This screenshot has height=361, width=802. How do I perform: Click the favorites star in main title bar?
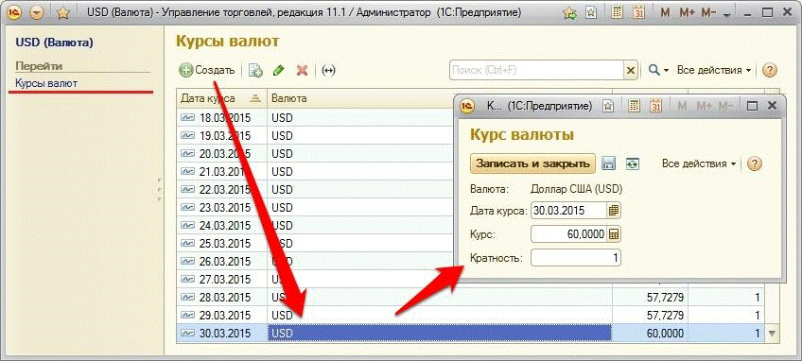pos(63,13)
